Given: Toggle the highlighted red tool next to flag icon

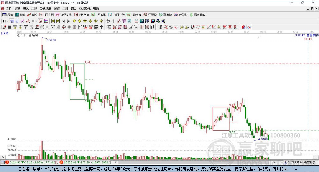Looking at the screenshot, I should 41,21.
